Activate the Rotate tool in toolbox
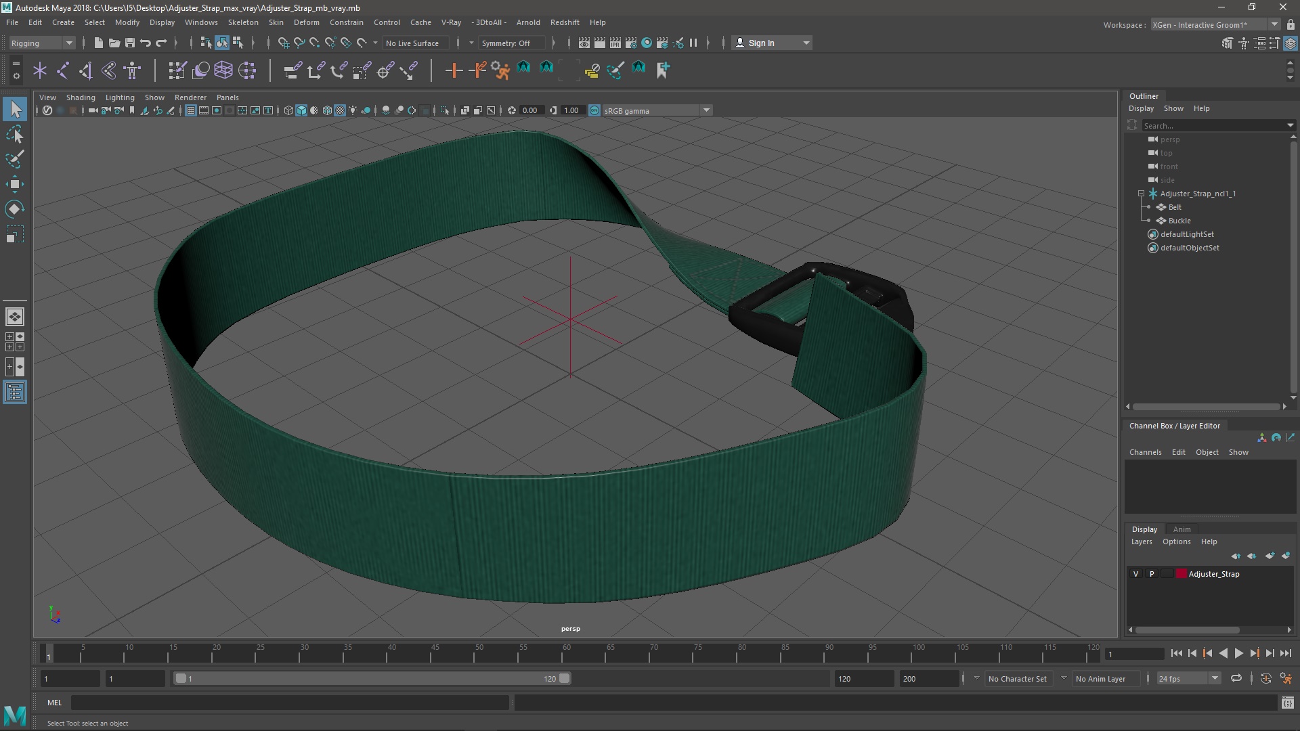This screenshot has width=1300, height=731. coord(15,209)
